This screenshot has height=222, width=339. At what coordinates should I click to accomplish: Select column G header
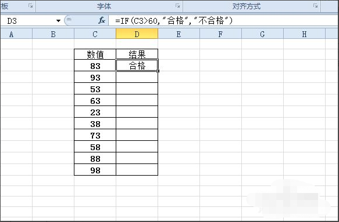coord(262,34)
